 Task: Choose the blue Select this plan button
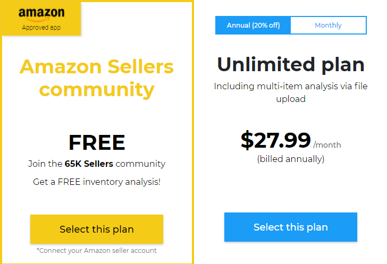(x=290, y=227)
